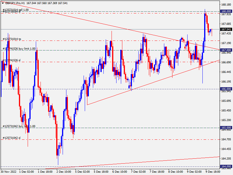Viewport: 233px width, 175px height.
Task: Click the 2 Dec 10:00 time label
Action: pos(64,171)
